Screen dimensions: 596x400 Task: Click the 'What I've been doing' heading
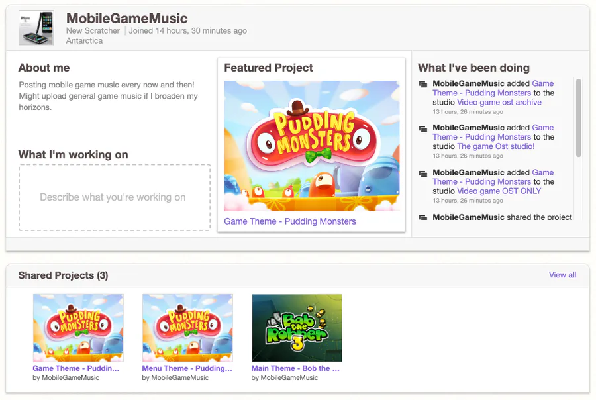point(473,68)
